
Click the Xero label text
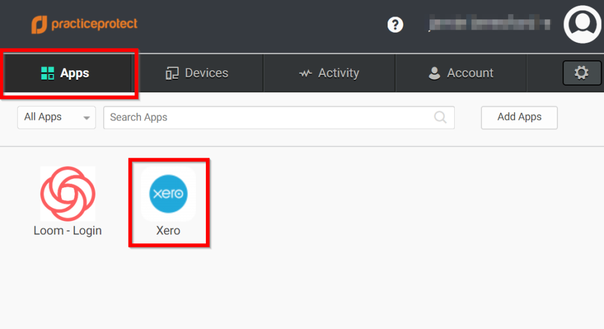coord(168,230)
